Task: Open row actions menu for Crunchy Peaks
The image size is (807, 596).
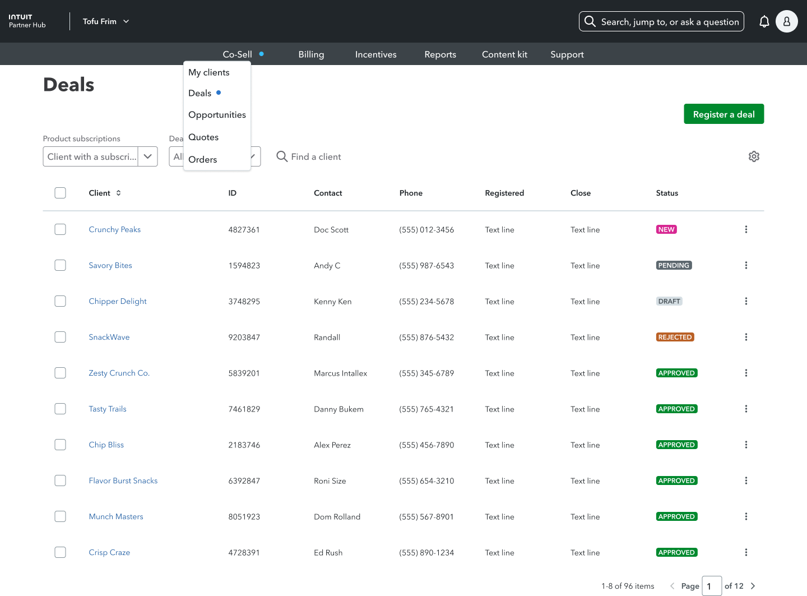Action: click(746, 229)
